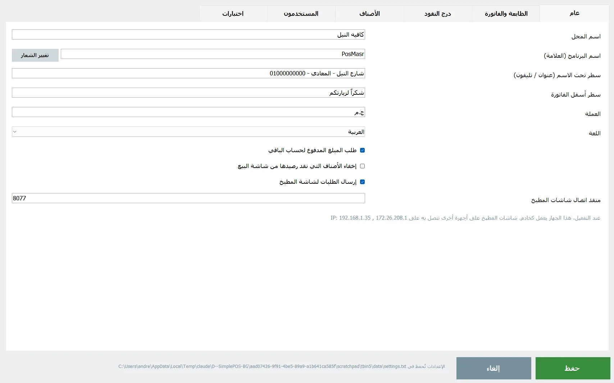614x383 pixels.
Task: Click the shop name field containing كافيه النيل
Action: coord(188,34)
